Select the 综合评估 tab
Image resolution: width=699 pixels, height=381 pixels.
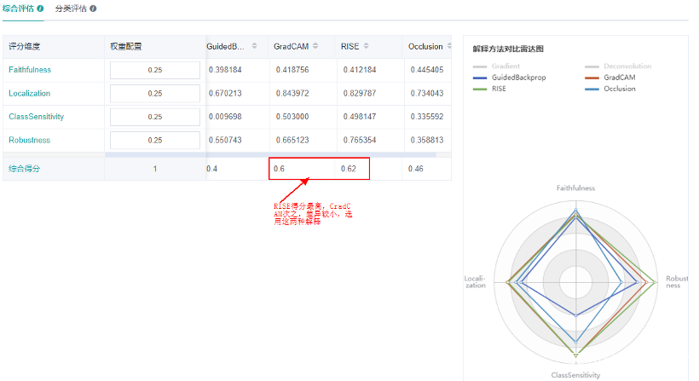(x=18, y=9)
